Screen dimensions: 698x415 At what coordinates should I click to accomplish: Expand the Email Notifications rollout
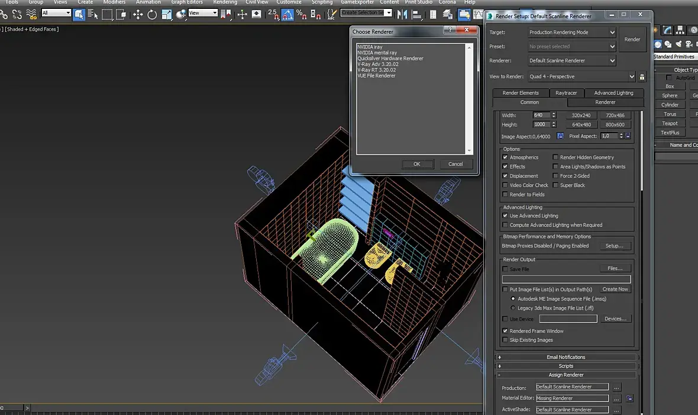point(565,357)
